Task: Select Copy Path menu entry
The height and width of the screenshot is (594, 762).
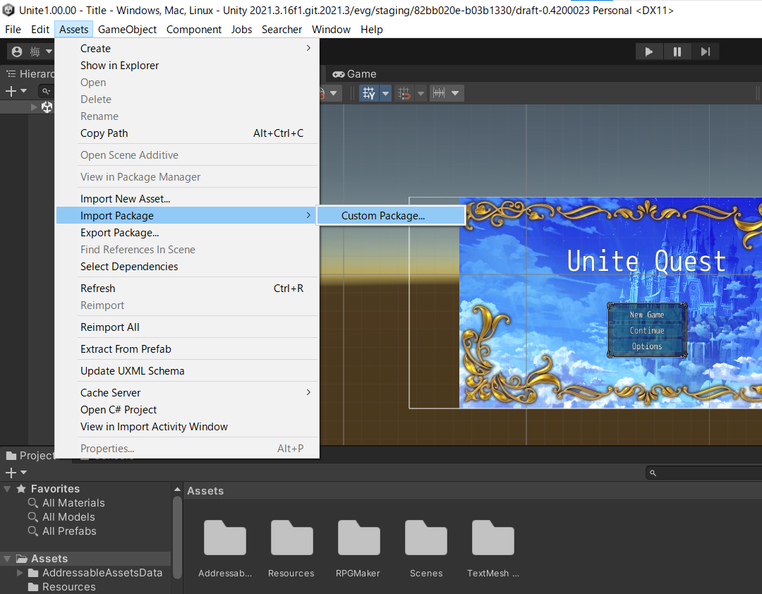Action: (187, 133)
